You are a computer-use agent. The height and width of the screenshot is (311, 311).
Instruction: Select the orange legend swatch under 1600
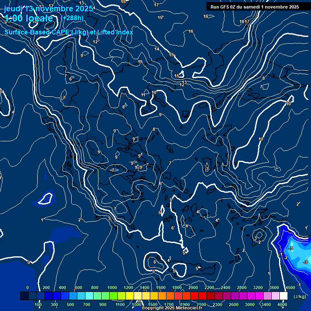[162, 296]
